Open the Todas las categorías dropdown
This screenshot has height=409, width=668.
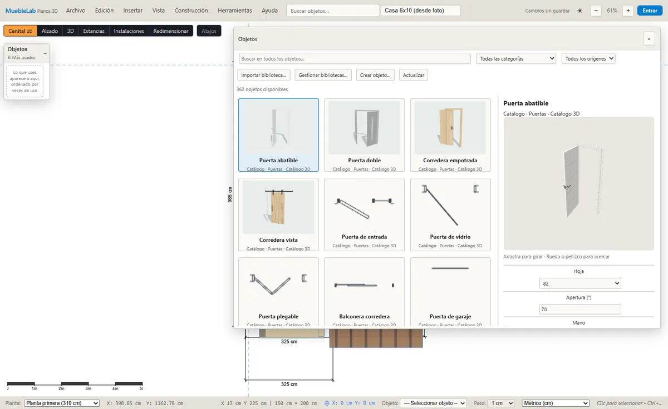(x=516, y=58)
